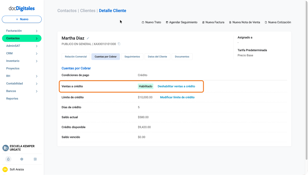Switch to the Relación Comercial tab
The height and width of the screenshot is (175, 308).
pyautogui.click(x=76, y=57)
